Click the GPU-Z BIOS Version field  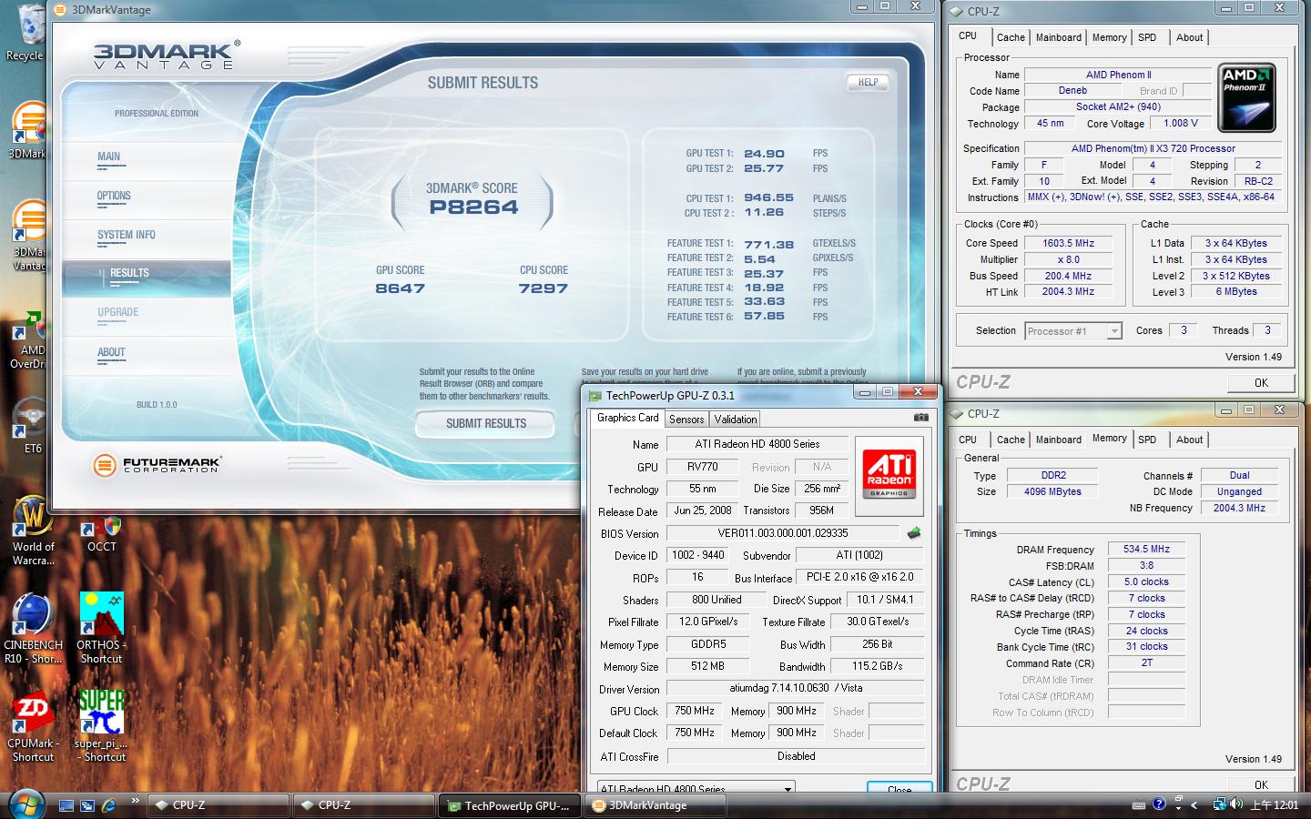pyautogui.click(x=783, y=533)
